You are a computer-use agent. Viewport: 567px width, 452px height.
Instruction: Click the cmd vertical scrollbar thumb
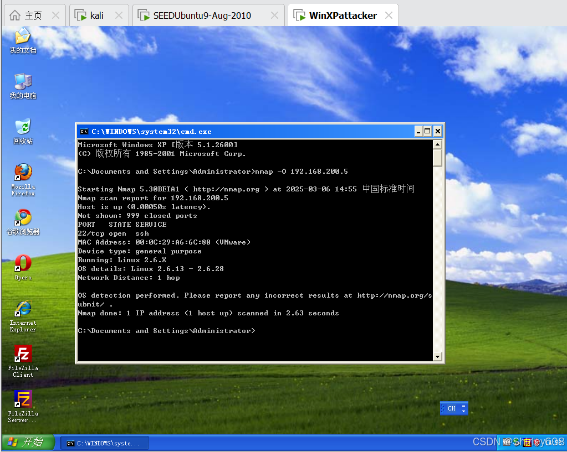(437, 158)
